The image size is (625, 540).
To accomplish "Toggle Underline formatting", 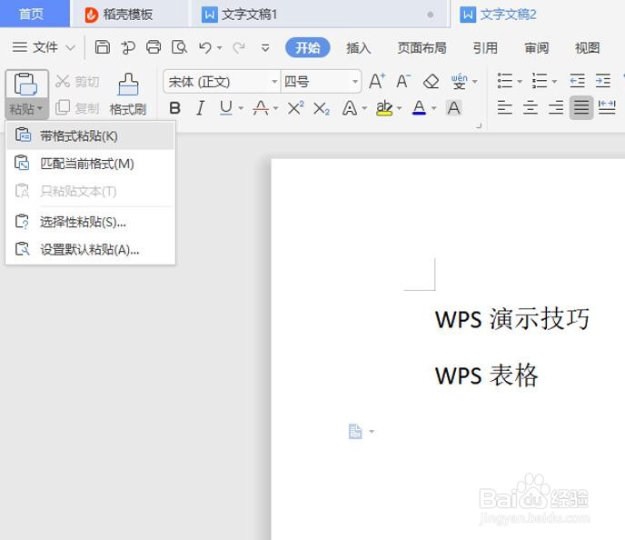I will tap(226, 107).
